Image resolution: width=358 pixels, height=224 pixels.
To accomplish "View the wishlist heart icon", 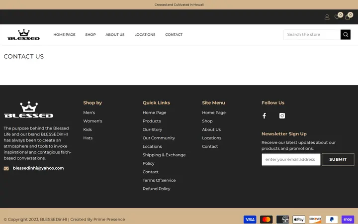I will 337,17.
